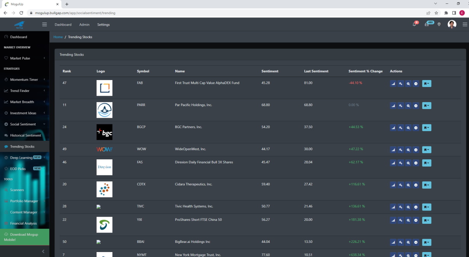
Task: Click the key icon for PARR row
Action: coord(401,106)
